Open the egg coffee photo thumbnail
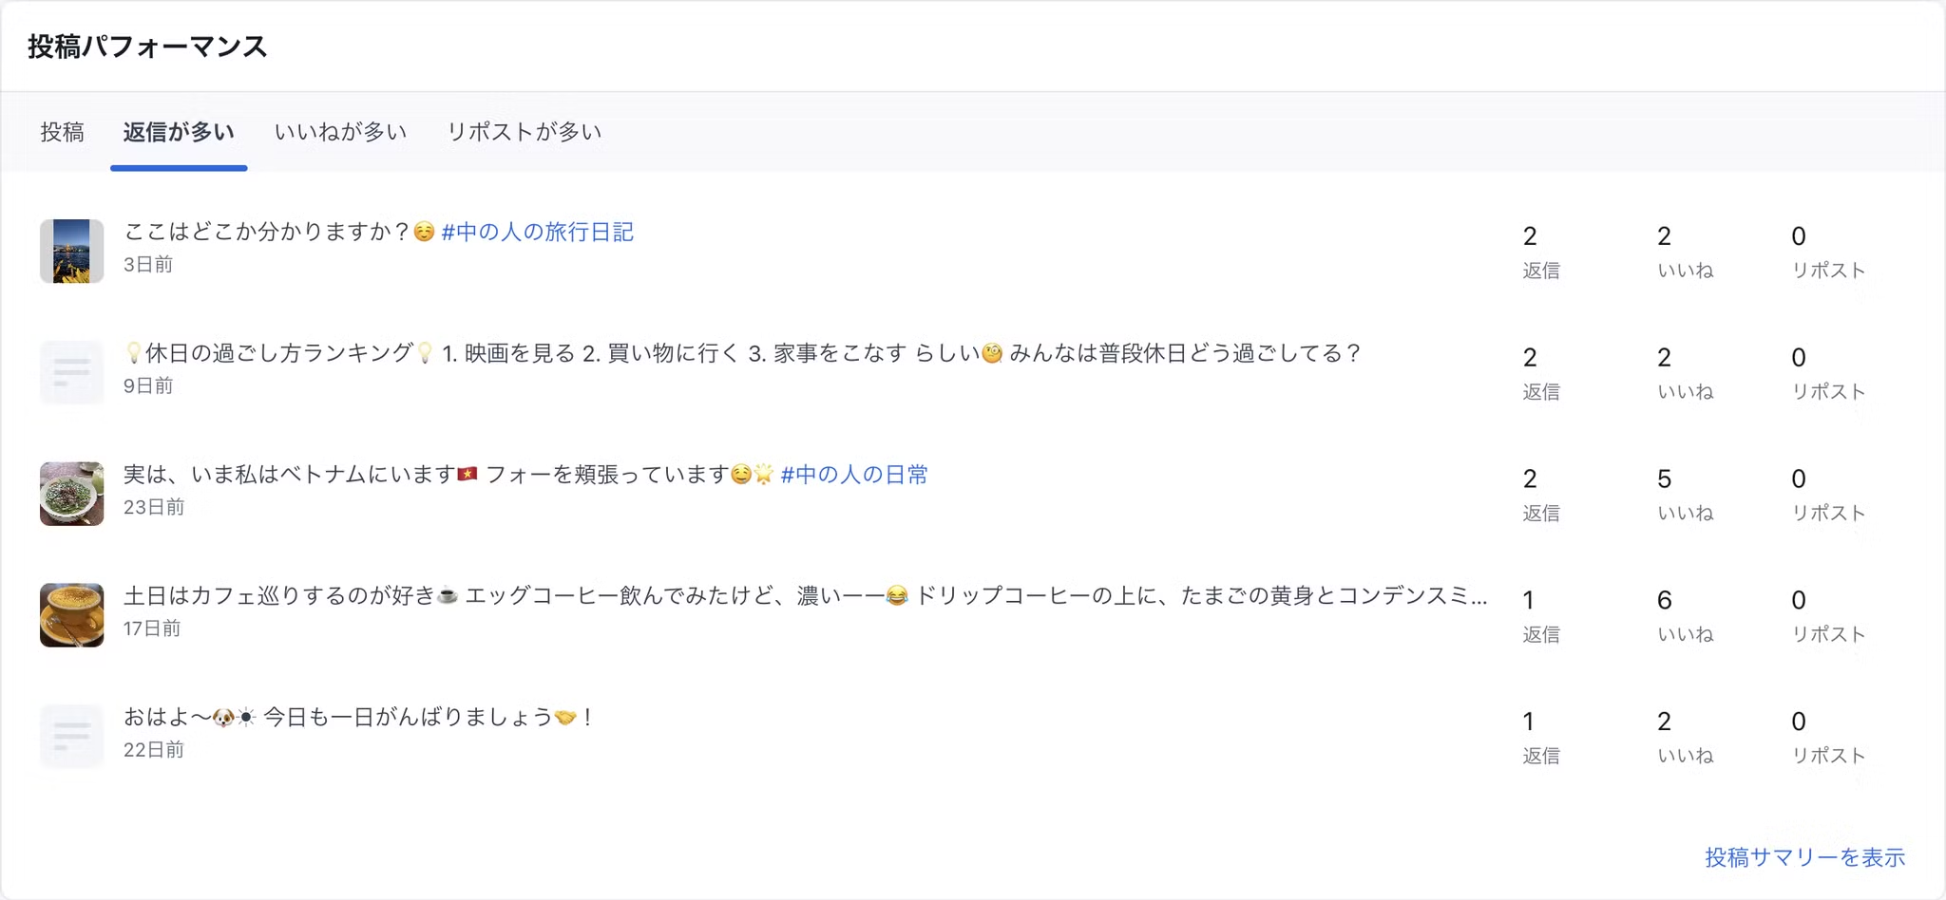Screen dimensions: 1946x900 click(71, 615)
